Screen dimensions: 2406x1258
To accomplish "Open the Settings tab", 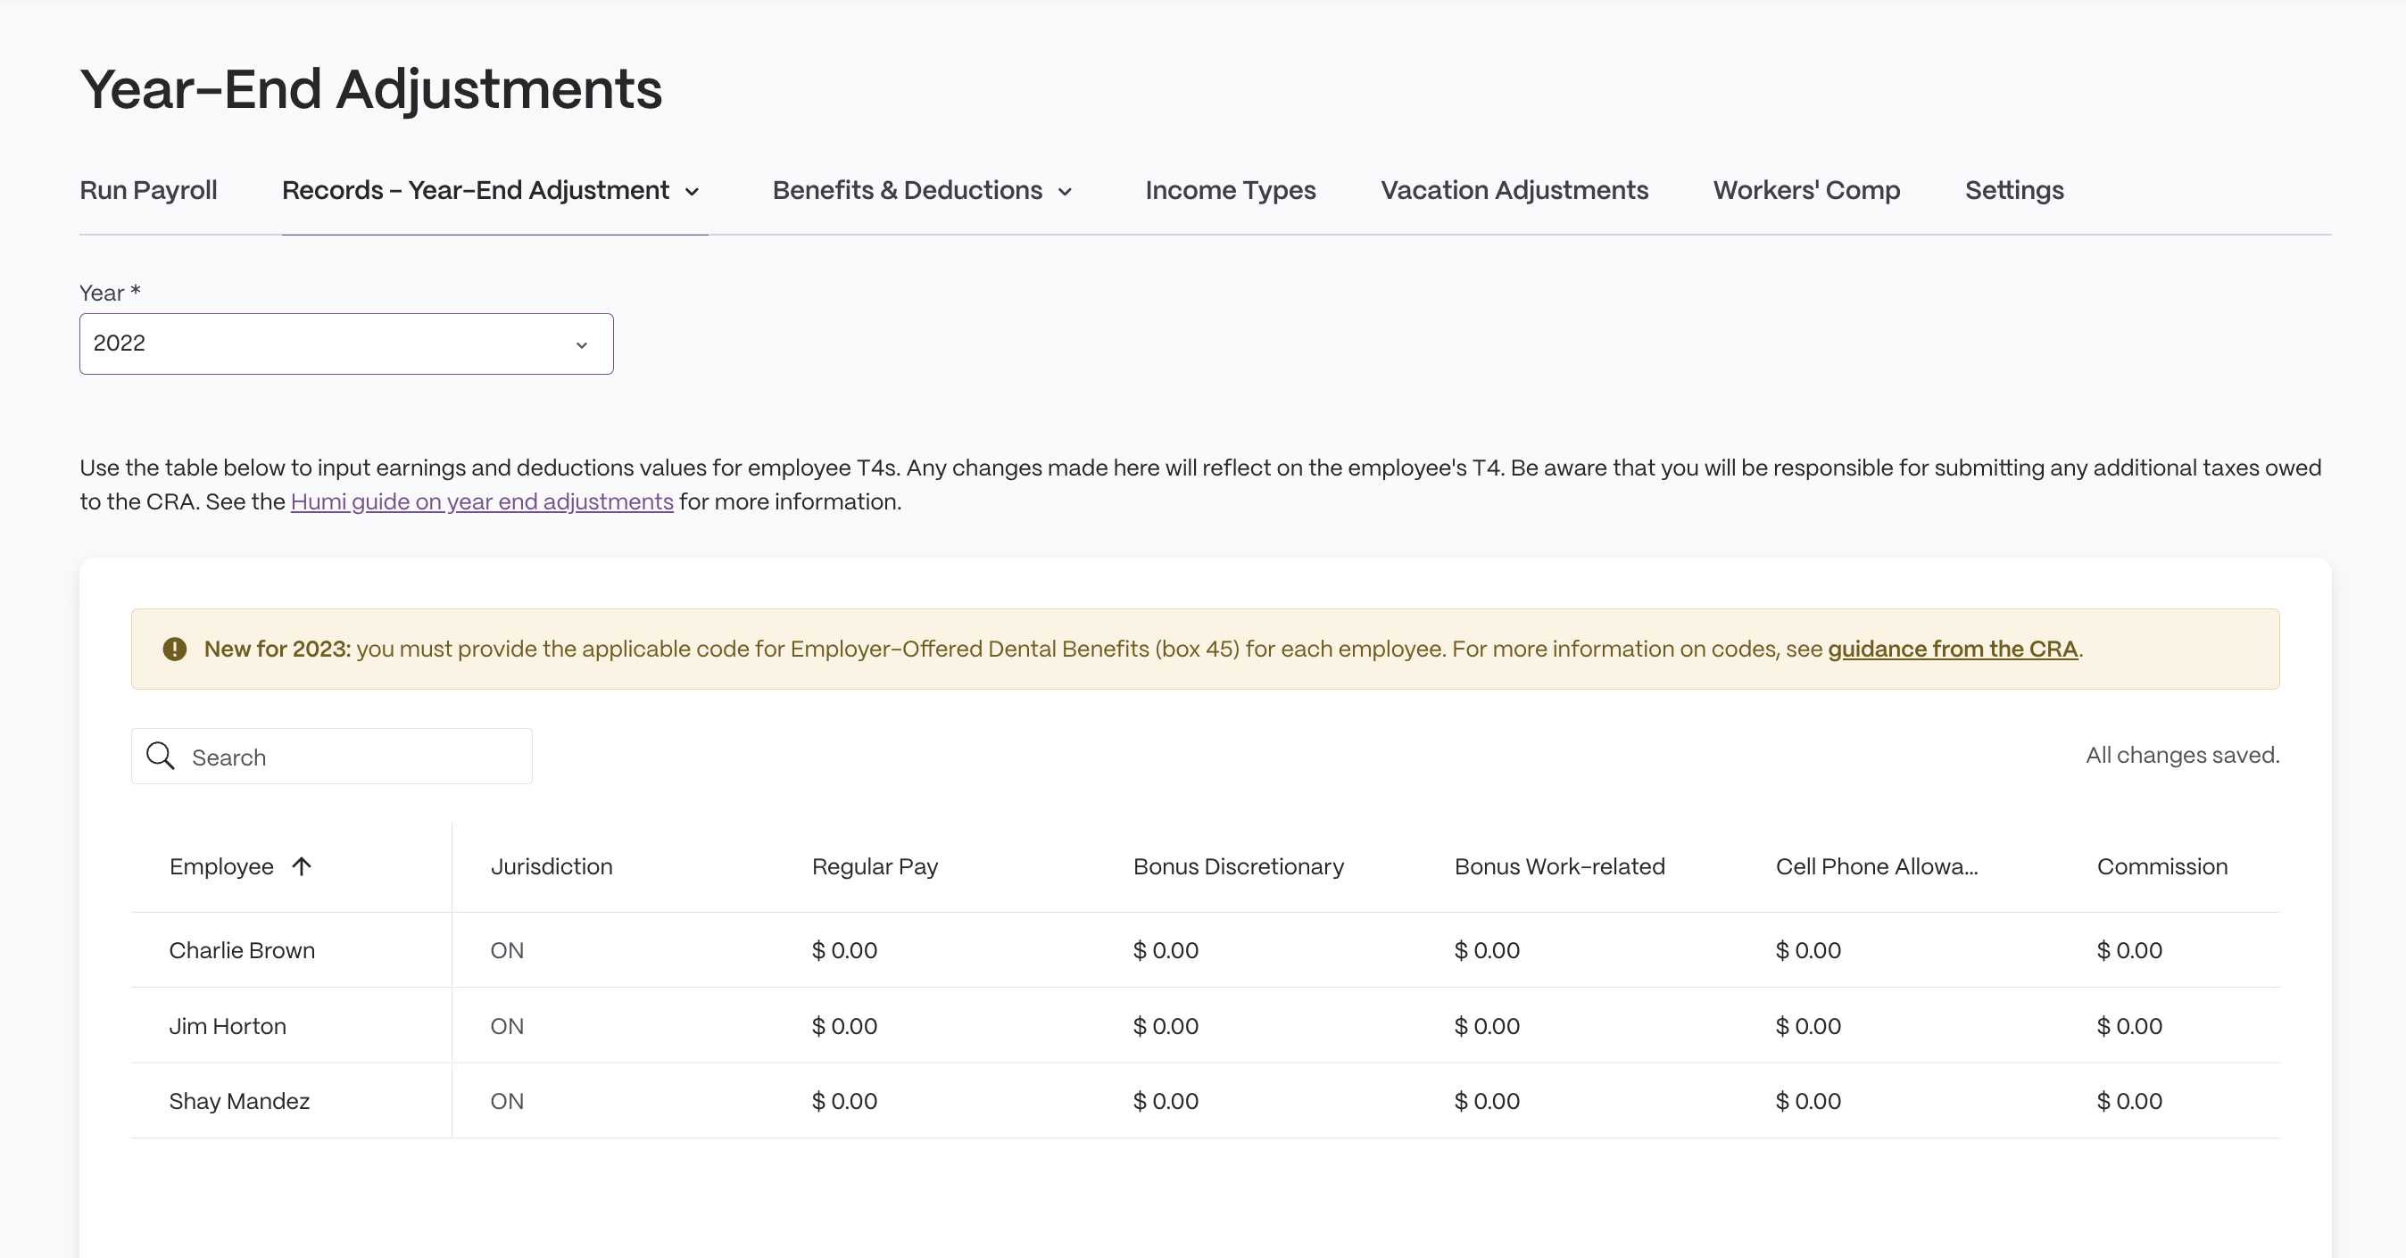I will click(x=2013, y=191).
